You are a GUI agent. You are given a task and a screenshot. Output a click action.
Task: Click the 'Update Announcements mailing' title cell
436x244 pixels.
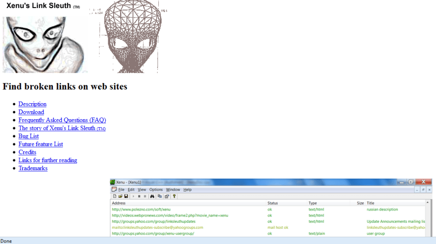(396, 222)
